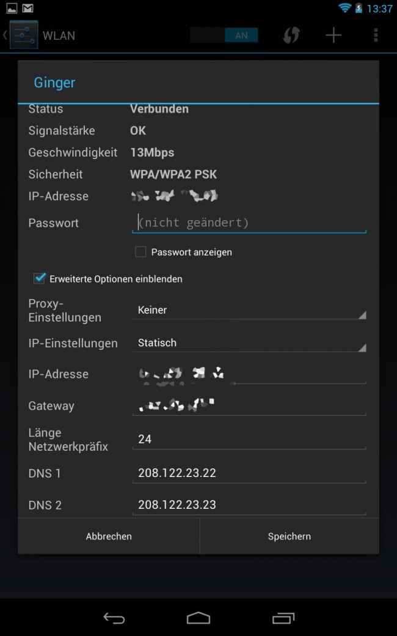Image resolution: width=397 pixels, height=636 pixels.
Task: Open the Proxy-Einstellungen Keiner dropdown
Action: [x=249, y=310]
